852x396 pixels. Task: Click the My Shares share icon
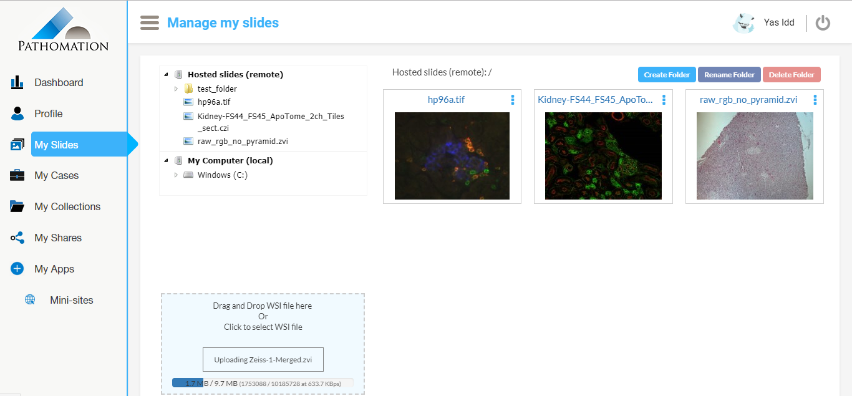click(x=17, y=238)
